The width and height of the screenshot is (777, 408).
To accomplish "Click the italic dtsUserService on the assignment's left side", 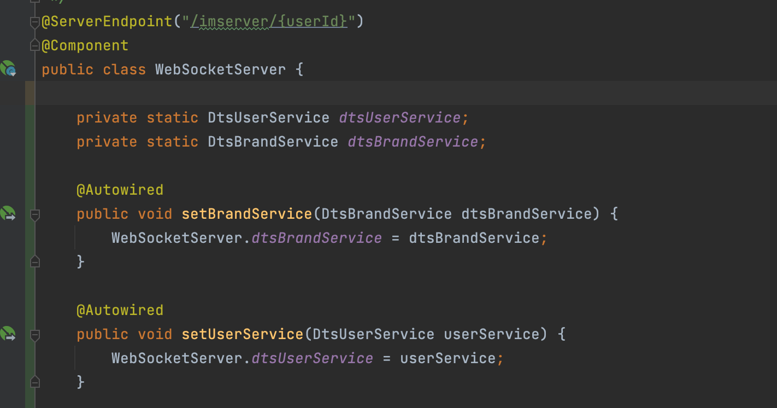I will click(x=312, y=358).
